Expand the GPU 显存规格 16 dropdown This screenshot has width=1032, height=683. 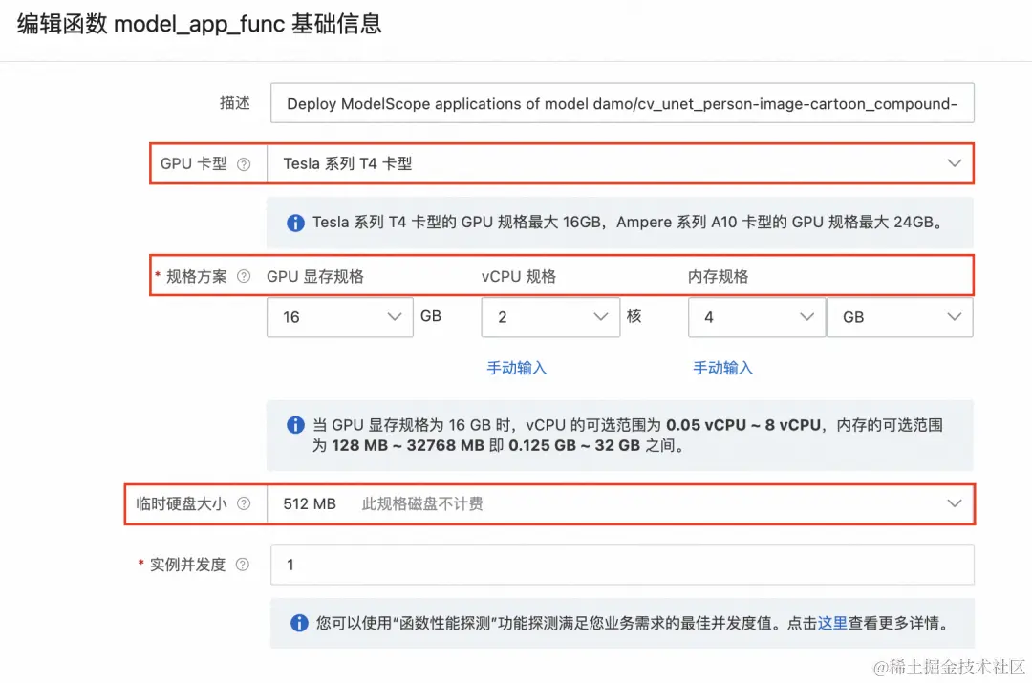[339, 317]
